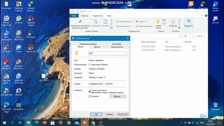Click Переименовать in Explorer ribbon

point(144,26)
